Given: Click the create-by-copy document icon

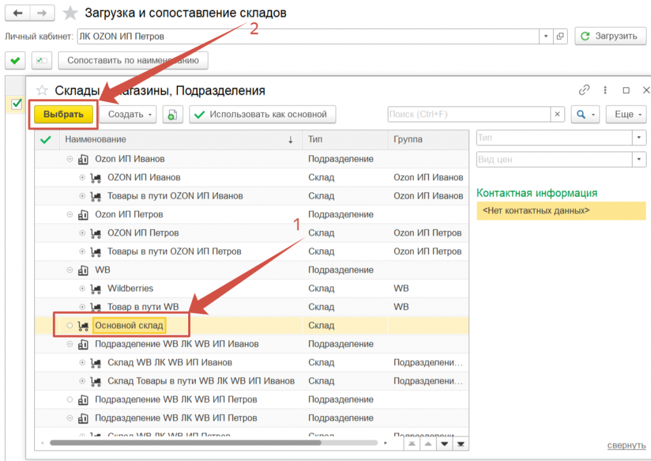Looking at the screenshot, I should (172, 114).
